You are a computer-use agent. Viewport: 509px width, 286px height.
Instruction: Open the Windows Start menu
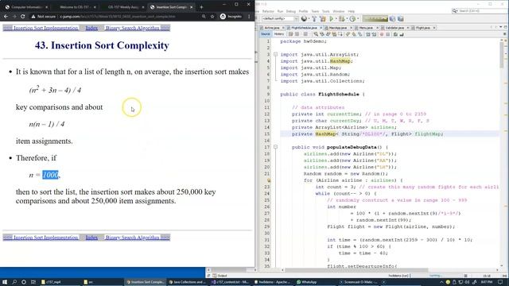(x=5, y=282)
